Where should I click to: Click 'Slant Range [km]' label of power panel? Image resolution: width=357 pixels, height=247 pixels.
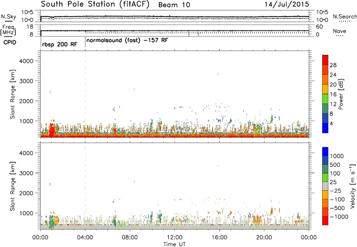coord(12,94)
